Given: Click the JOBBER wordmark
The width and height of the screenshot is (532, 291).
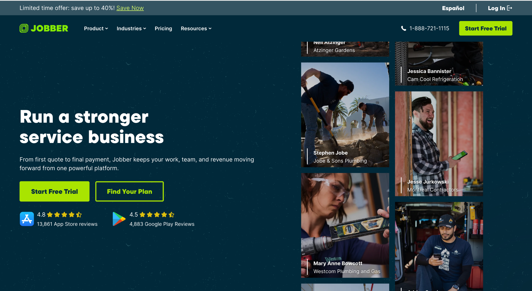Looking at the screenshot, I should [x=49, y=28].
